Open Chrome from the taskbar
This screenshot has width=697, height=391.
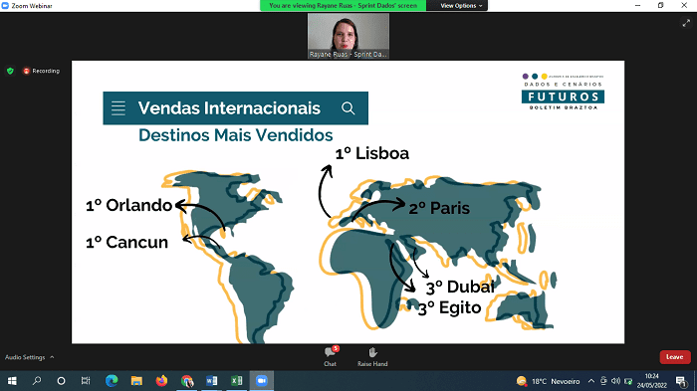187,381
